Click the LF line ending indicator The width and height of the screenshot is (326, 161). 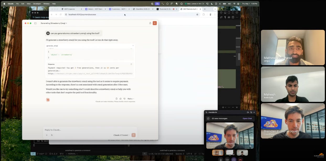[x=195, y=154]
